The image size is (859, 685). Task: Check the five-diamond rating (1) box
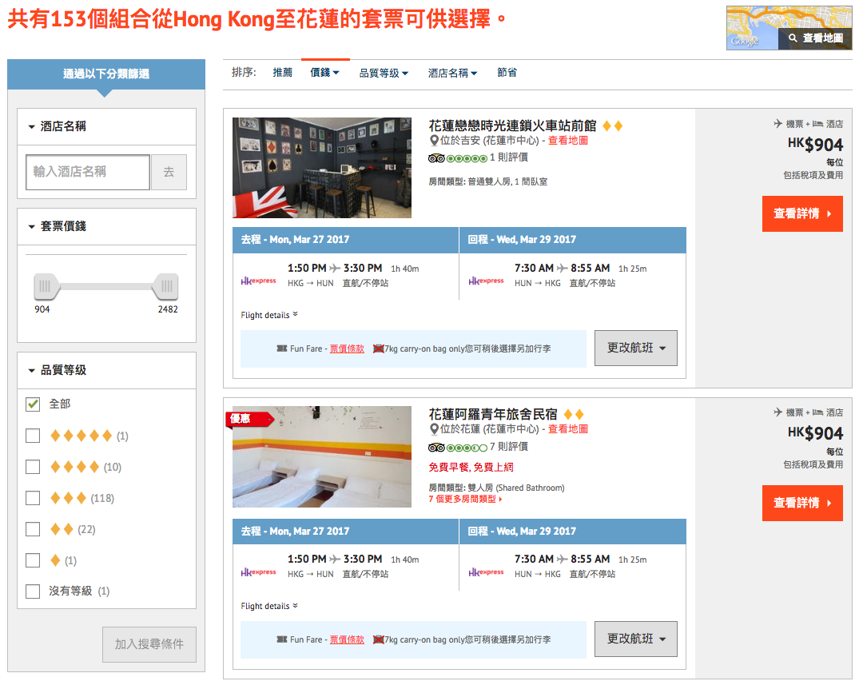33,436
